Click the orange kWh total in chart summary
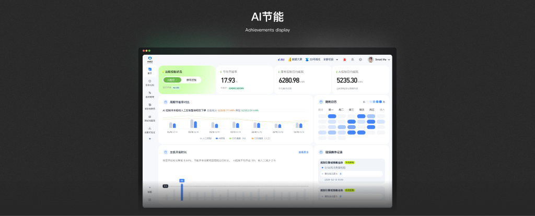Screen dimensions: 535x216 (225, 111)
